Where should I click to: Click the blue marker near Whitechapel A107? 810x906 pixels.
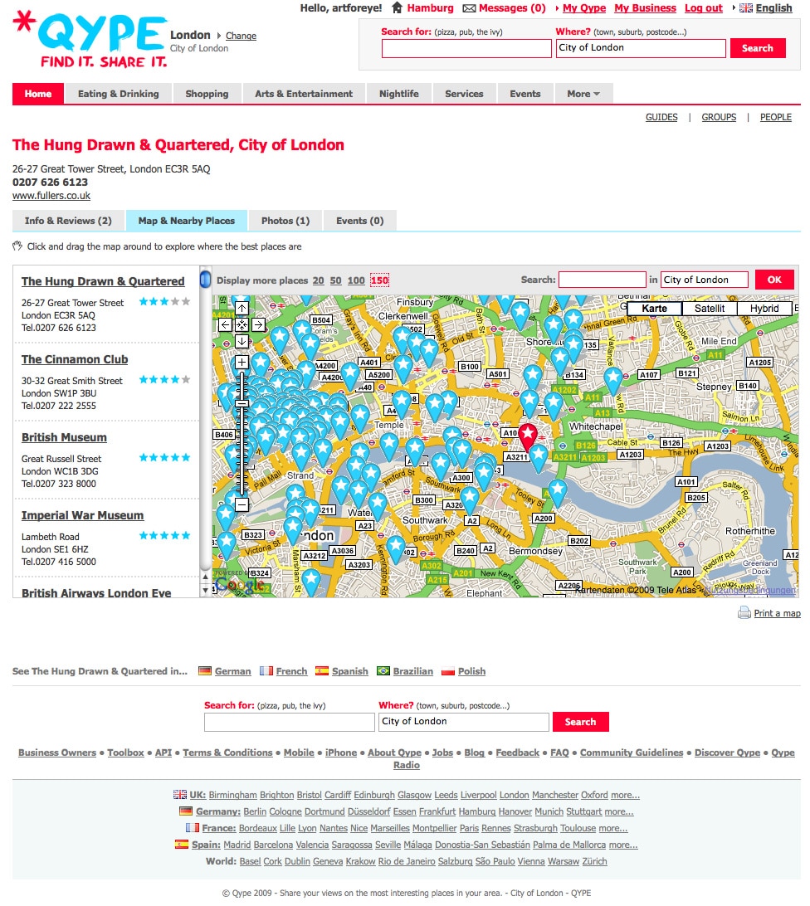coord(612,381)
